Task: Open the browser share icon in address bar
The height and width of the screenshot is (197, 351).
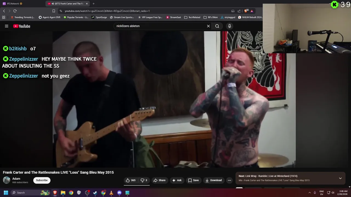Action: click(x=239, y=11)
